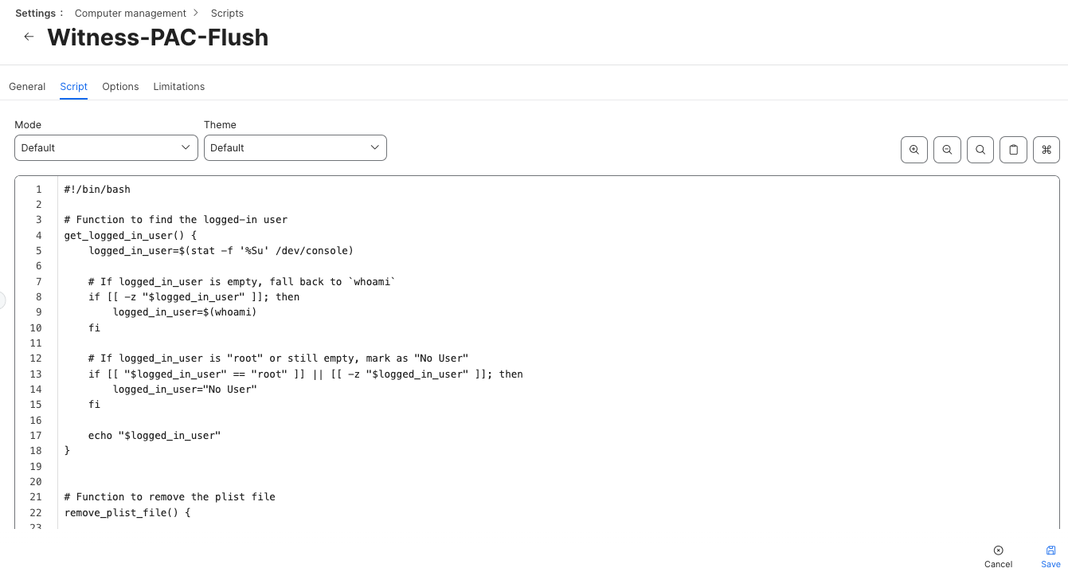Copy script using clipboard icon

[x=1013, y=150]
